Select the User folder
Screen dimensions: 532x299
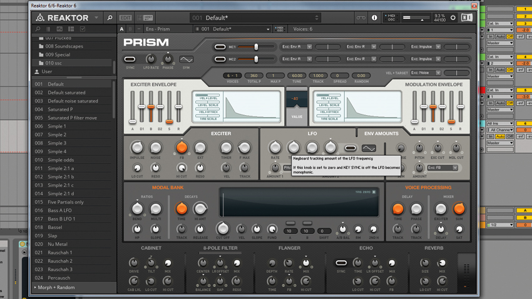click(47, 71)
